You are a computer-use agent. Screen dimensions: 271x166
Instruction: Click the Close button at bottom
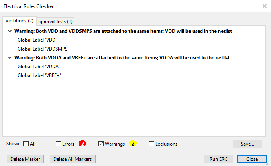(252, 159)
